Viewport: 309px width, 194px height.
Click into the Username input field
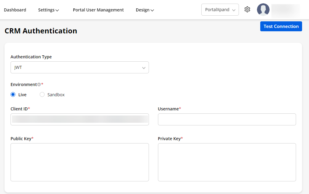coord(227,119)
